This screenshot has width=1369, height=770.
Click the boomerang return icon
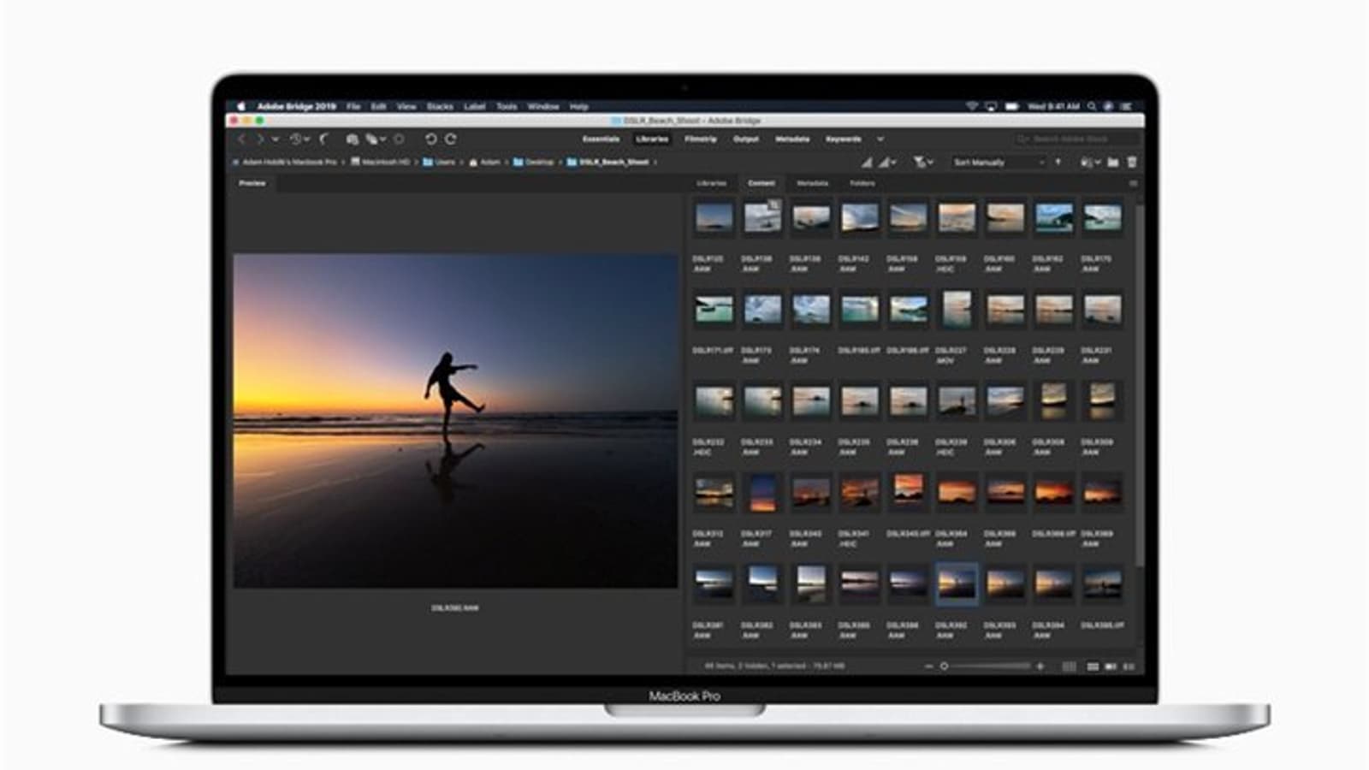[x=324, y=139]
